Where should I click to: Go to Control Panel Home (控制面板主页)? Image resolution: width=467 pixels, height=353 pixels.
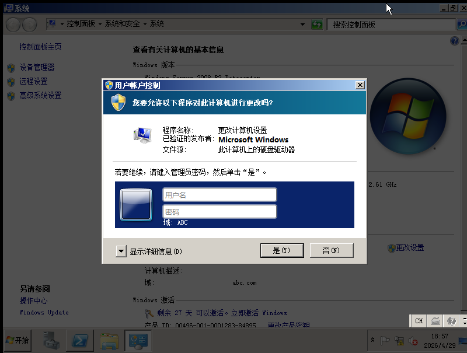(40, 47)
